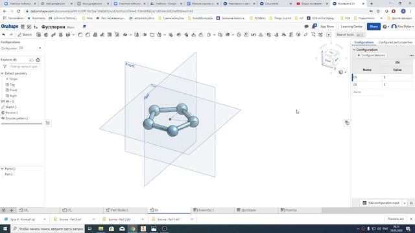Start a new Sketch
Viewport: 415px width, 233px height.
click(x=25, y=34)
